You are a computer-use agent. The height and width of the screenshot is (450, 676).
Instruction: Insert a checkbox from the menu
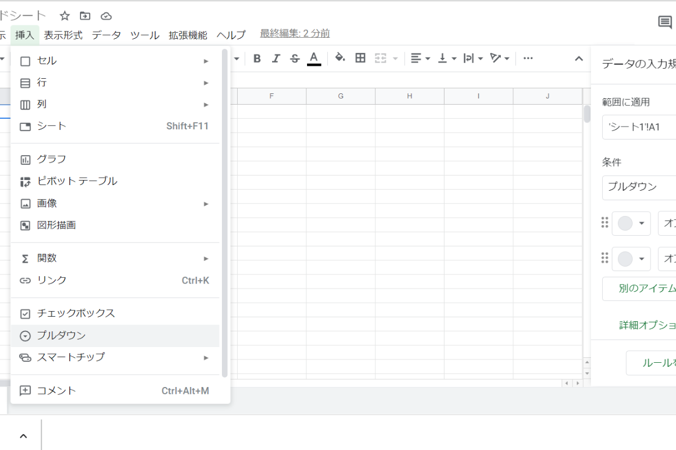(76, 313)
